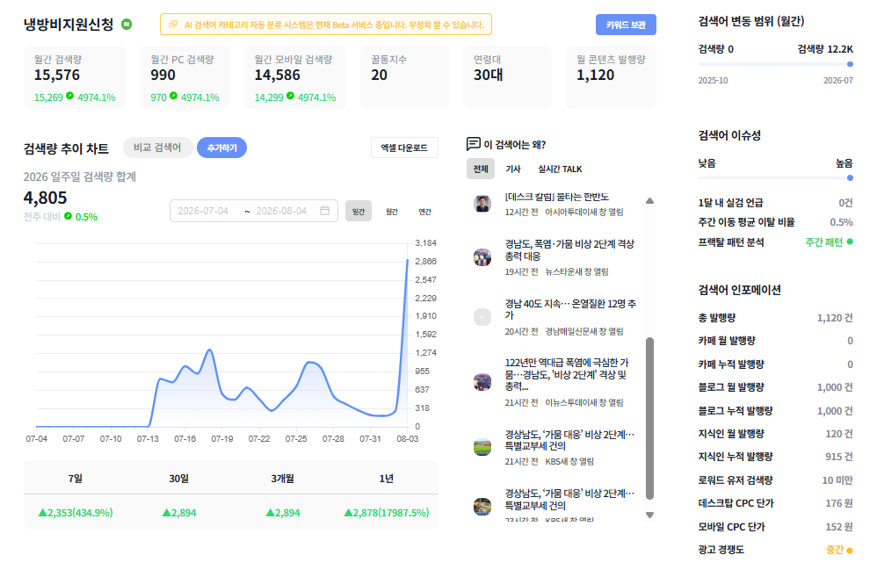Image resolution: width=877 pixels, height=570 pixels.
Task: Switch to the 기사 tab
Action: point(513,169)
